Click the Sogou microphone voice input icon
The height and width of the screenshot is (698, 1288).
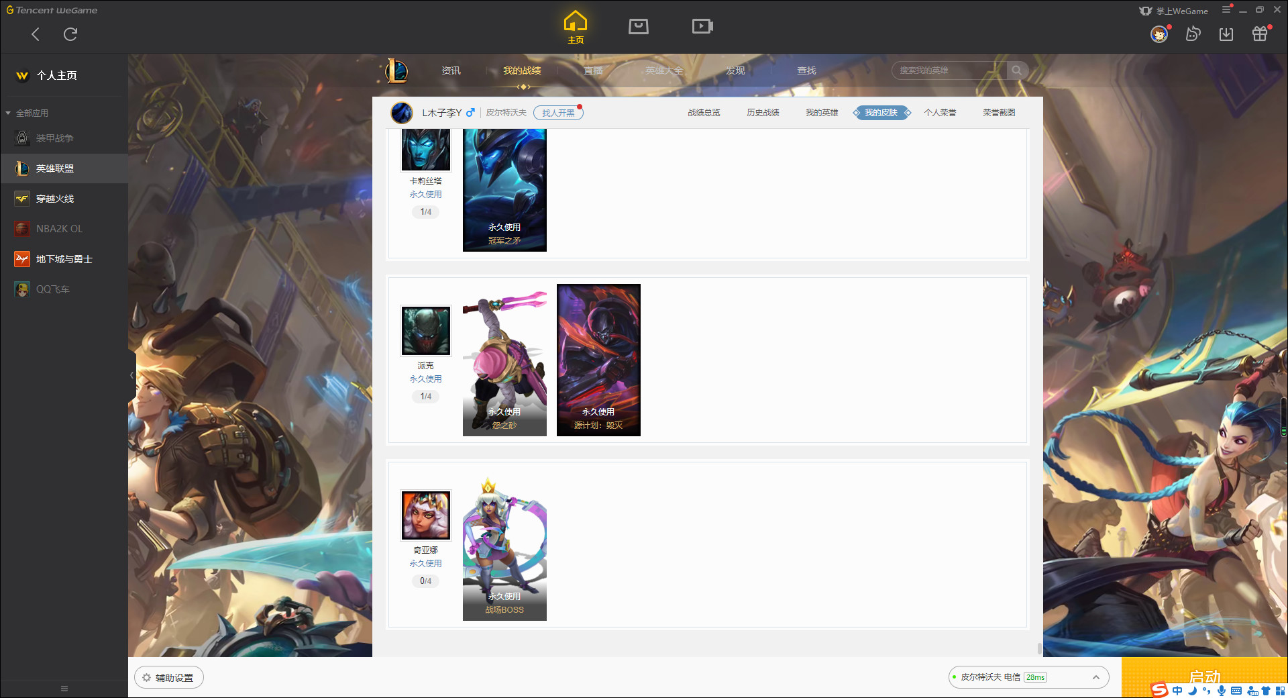1222,691
